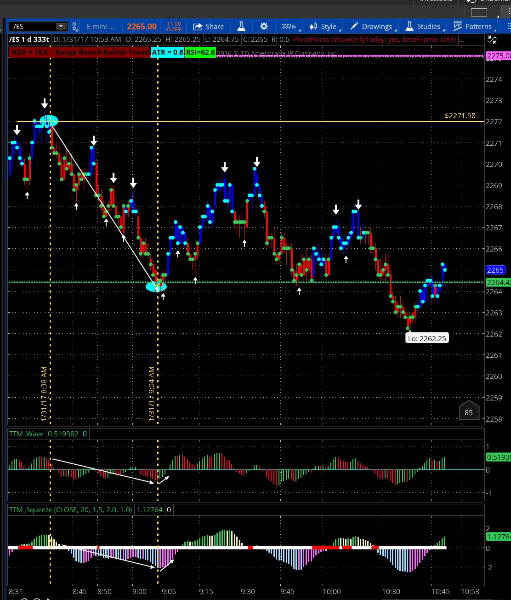Open the Studies menu

(423, 27)
